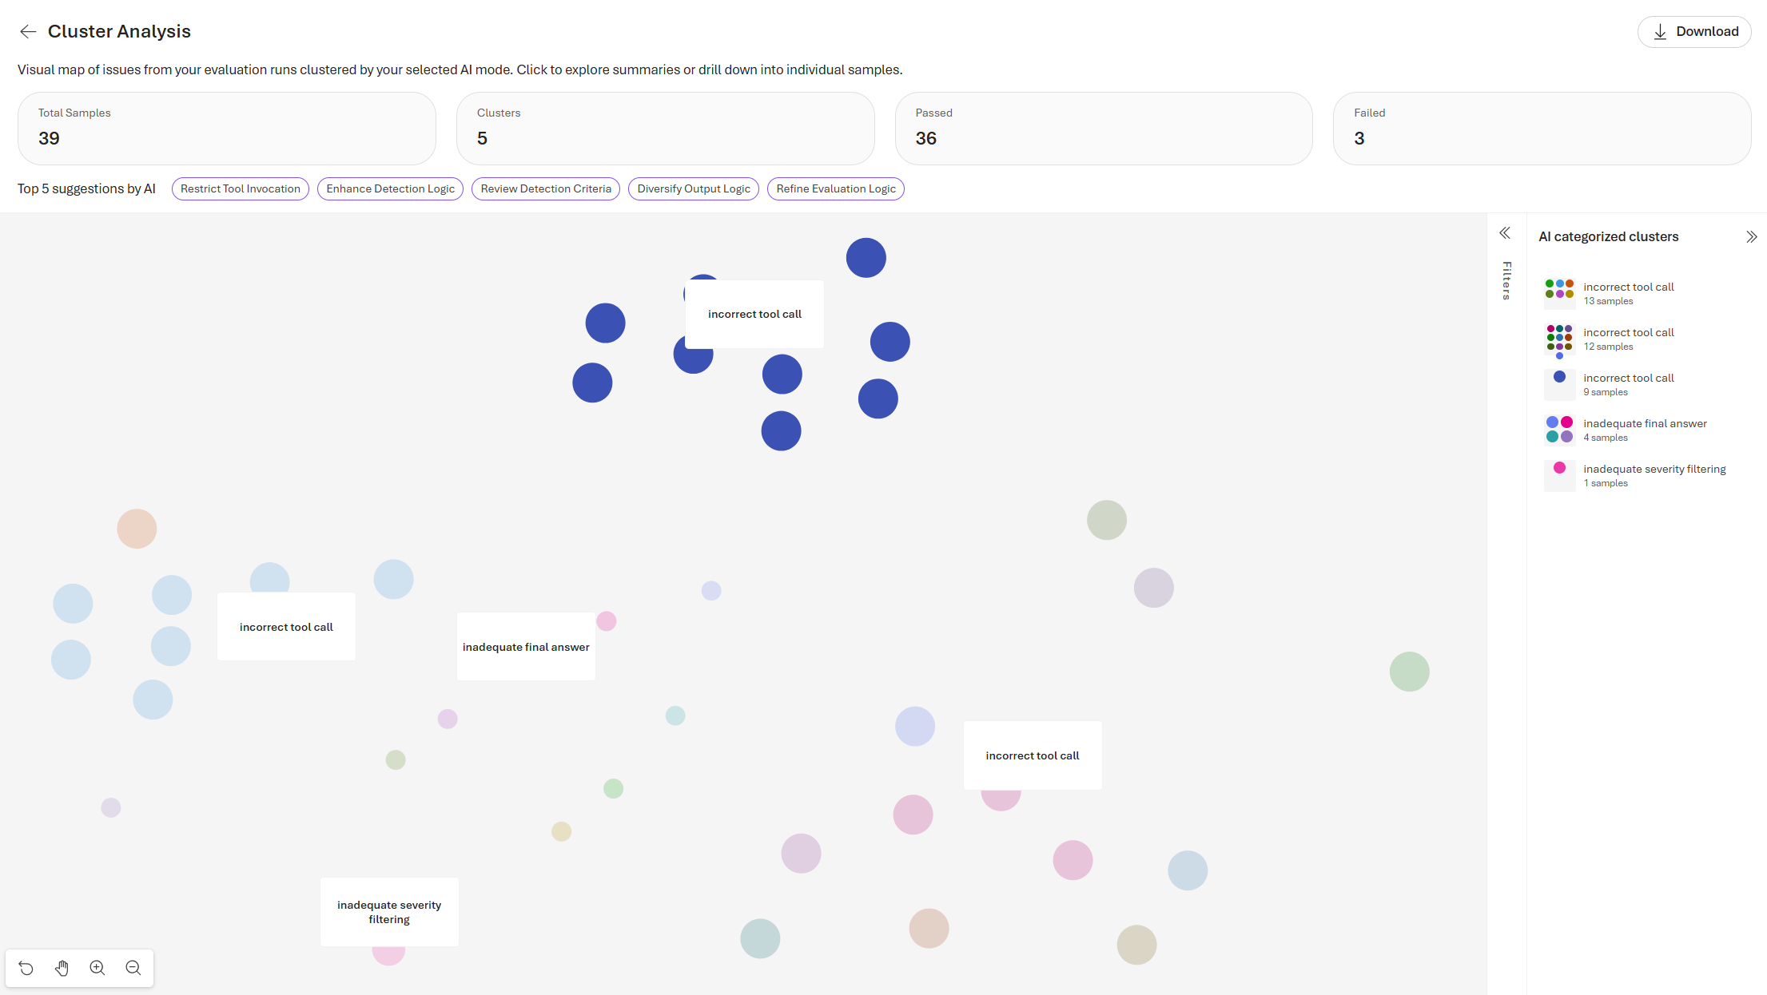Click the download arrow icon in Download button
1767x995 pixels.
[x=1657, y=31]
